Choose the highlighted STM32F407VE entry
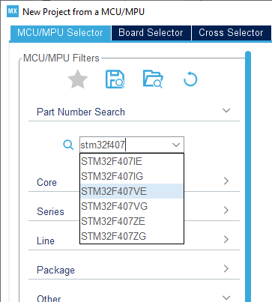This screenshot has width=272, height=302. click(132, 191)
